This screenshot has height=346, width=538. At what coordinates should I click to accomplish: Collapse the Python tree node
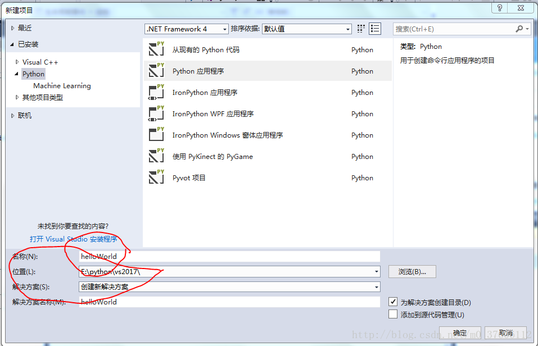[x=17, y=74]
